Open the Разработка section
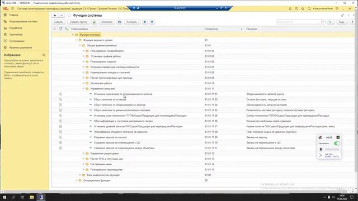The image size is (358, 201). pos(16,28)
